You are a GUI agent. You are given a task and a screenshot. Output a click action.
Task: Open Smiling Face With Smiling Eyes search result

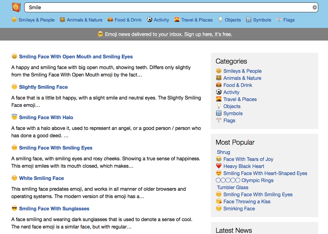pyautogui.click(x=56, y=148)
